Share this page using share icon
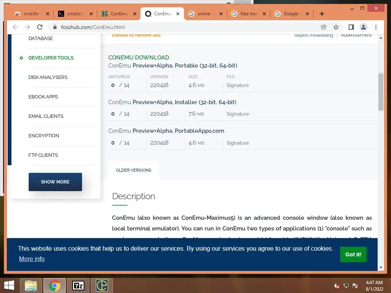 (x=324, y=27)
